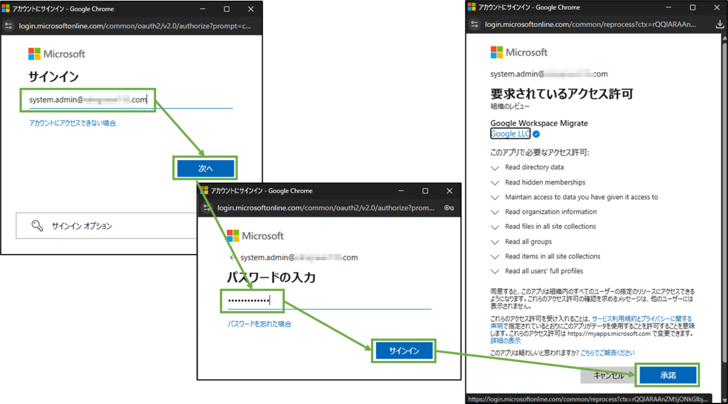This screenshot has width=728, height=404.
Task: Click the site info icon in password window address bar
Action: click(x=207, y=207)
